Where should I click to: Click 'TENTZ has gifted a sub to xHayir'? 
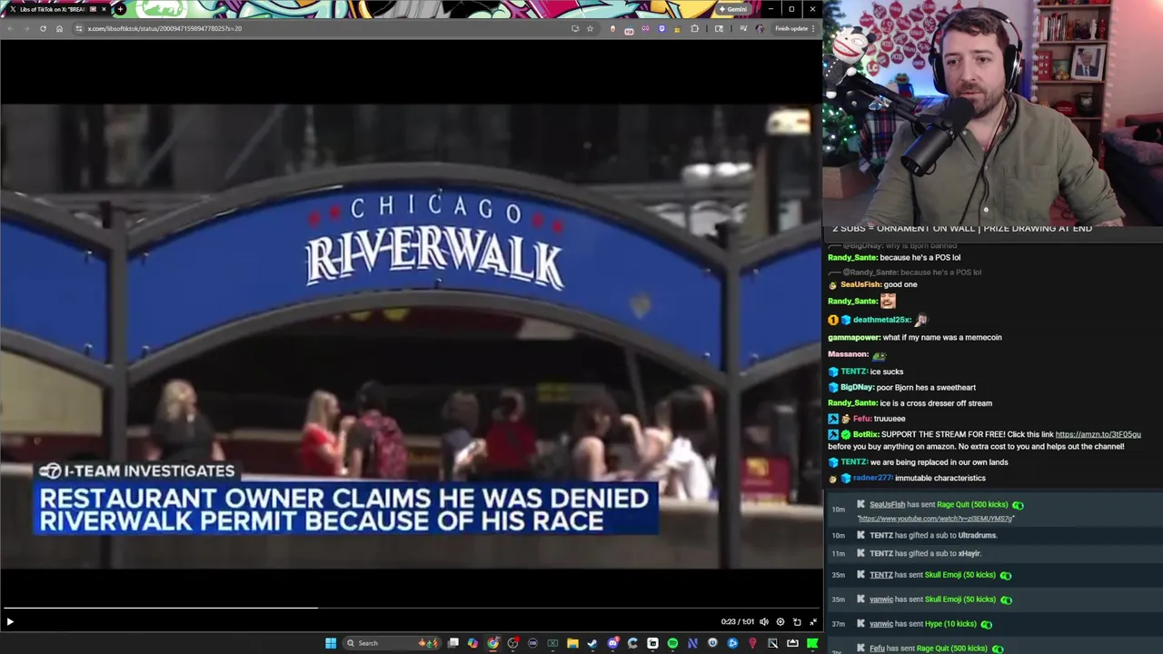[x=925, y=553]
